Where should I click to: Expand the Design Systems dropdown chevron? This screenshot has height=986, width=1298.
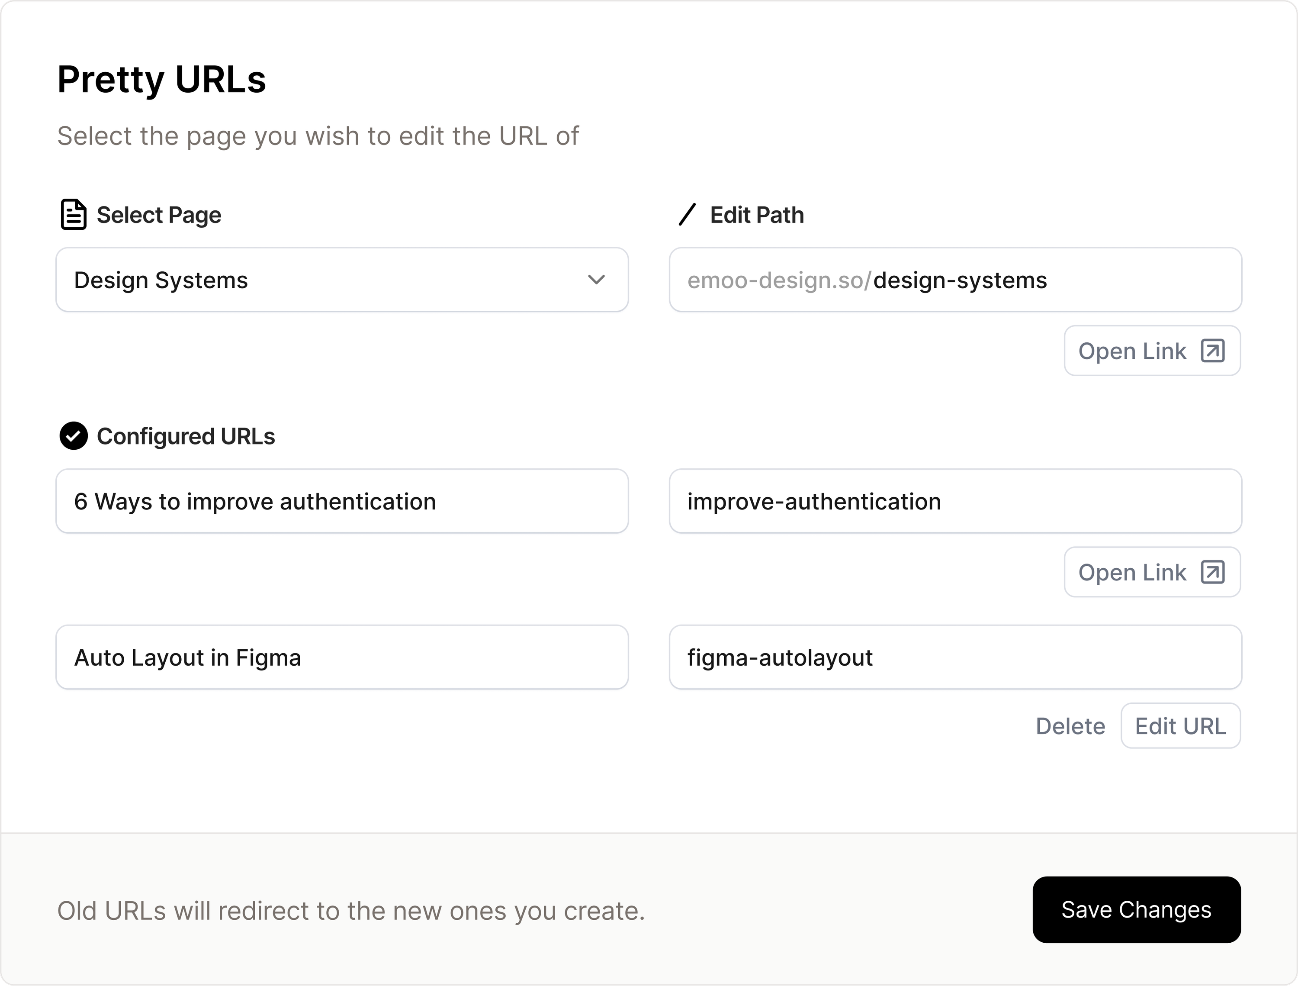[596, 280]
